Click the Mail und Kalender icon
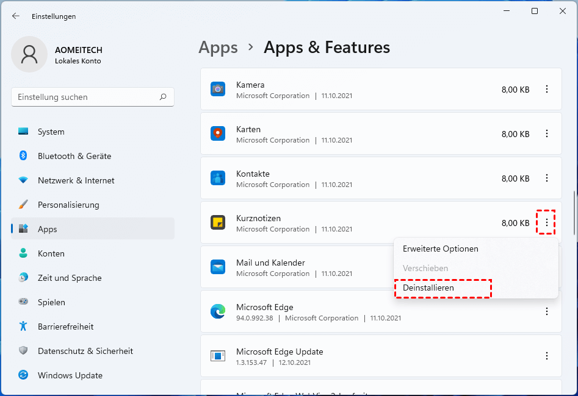Image resolution: width=578 pixels, height=396 pixels. [218, 267]
